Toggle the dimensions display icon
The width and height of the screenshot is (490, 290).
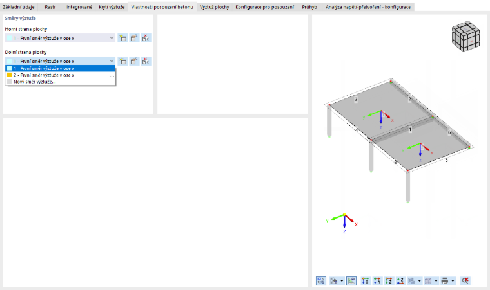pos(351,281)
